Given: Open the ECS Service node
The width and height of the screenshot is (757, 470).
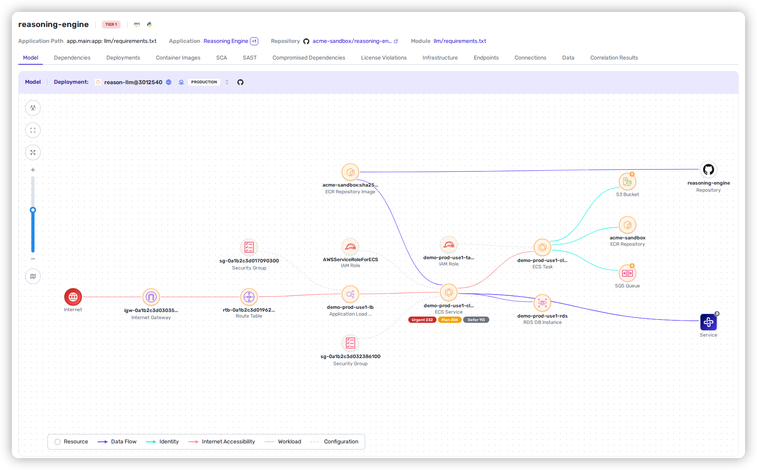Looking at the screenshot, I should click(x=449, y=293).
